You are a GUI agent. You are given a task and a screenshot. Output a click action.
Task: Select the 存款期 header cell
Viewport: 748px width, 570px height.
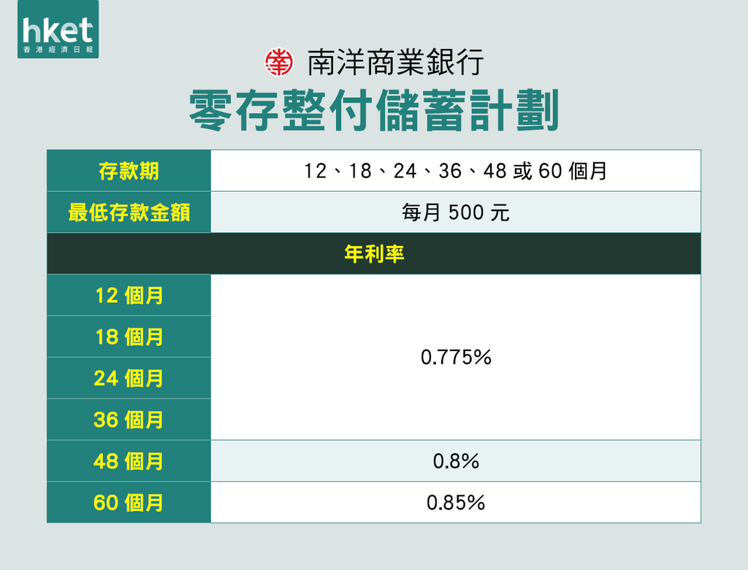[x=129, y=171]
